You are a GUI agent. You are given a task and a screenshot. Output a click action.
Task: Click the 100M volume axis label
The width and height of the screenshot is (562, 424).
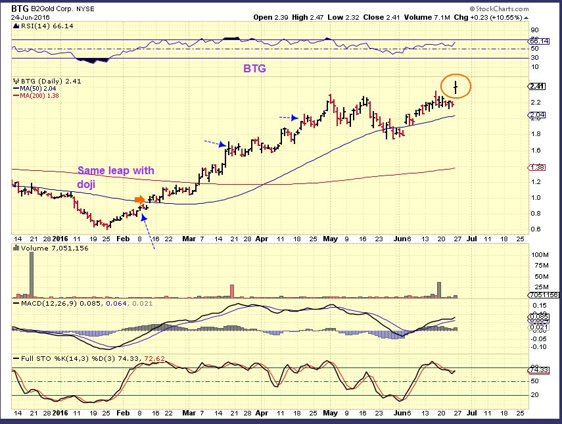coord(540,255)
